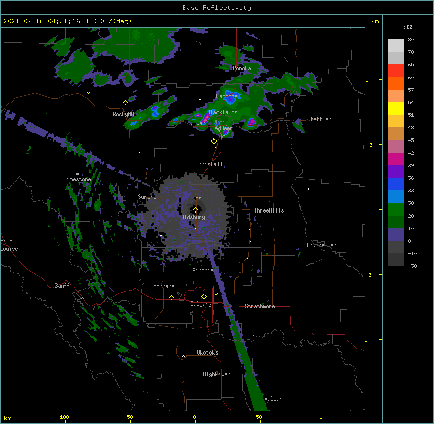Click the 45 value in the dBZ legend
Image resolution: width=434 pixels, height=424 pixels.
click(411, 140)
